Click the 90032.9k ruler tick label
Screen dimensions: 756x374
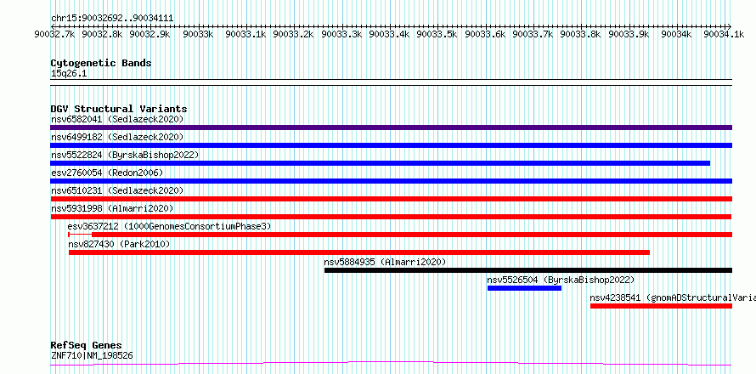coord(151,34)
